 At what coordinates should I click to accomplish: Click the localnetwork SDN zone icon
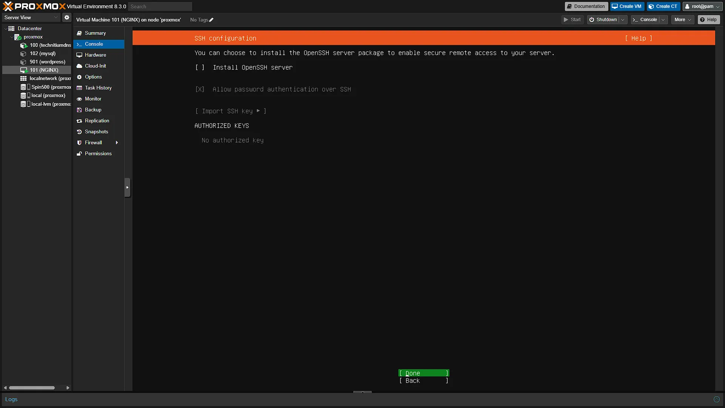tap(23, 79)
